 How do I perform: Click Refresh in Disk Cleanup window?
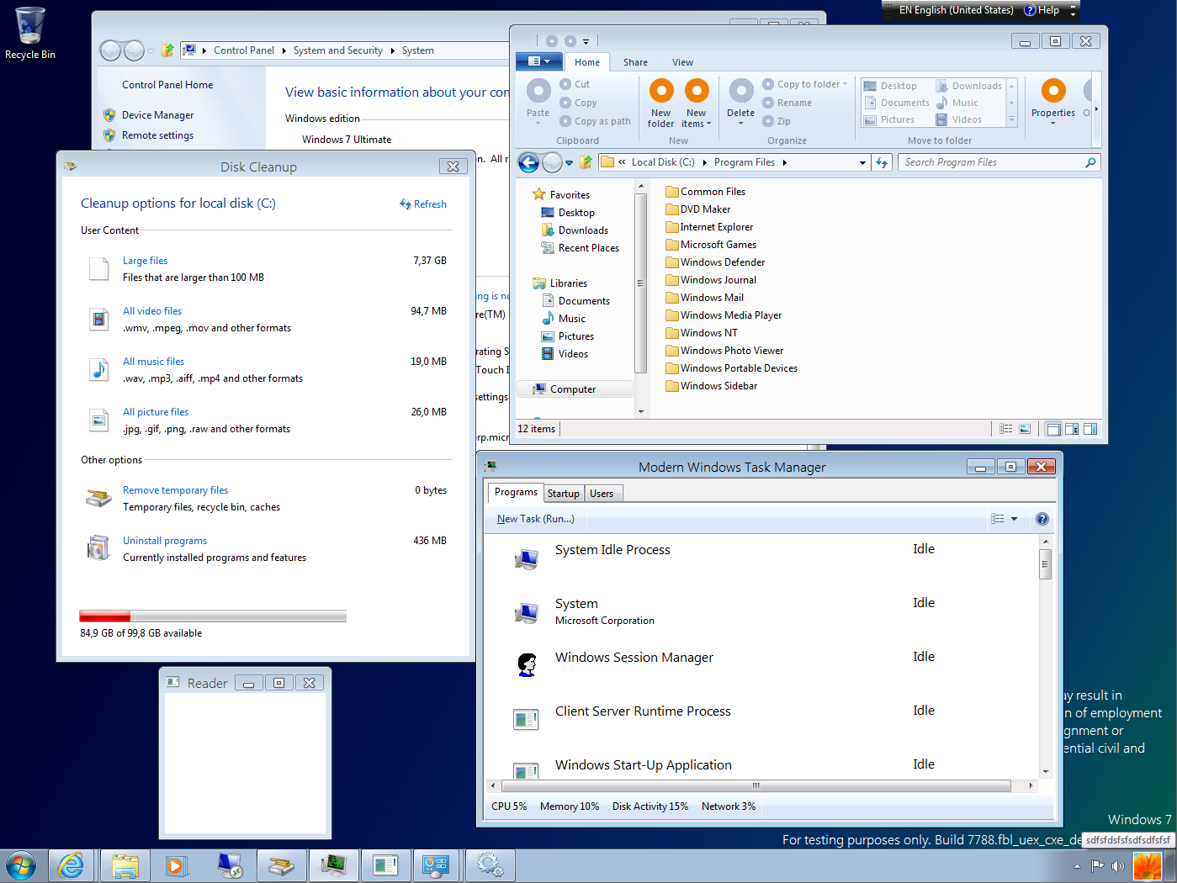pyautogui.click(x=423, y=204)
